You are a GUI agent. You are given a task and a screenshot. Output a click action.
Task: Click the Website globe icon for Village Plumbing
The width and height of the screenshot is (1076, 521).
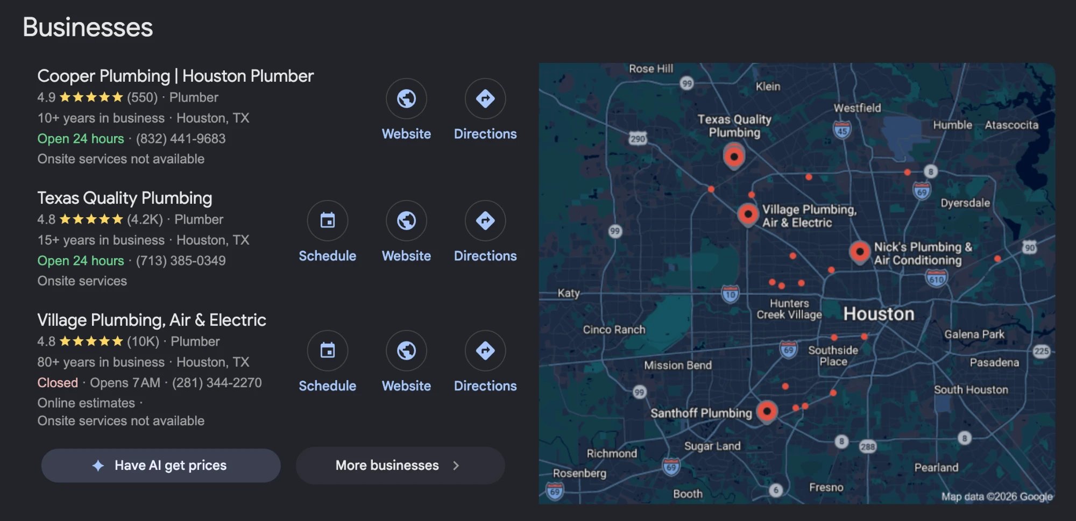coord(406,351)
